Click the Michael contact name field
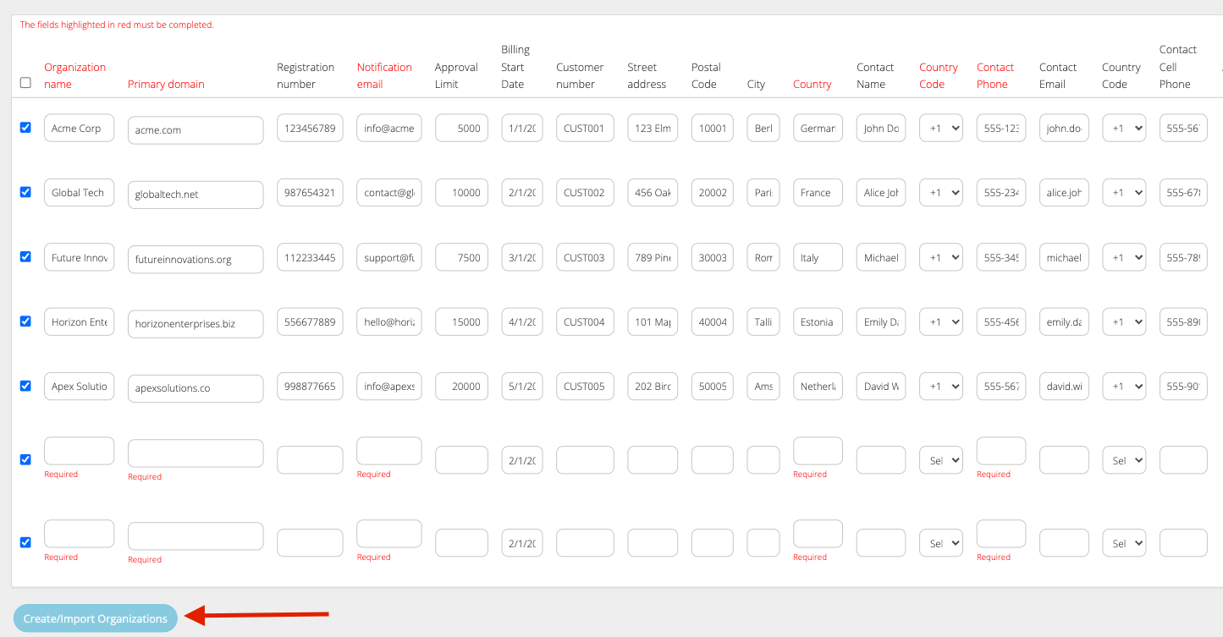Screen dimensions: 1223x637 pyautogui.click(x=880, y=257)
